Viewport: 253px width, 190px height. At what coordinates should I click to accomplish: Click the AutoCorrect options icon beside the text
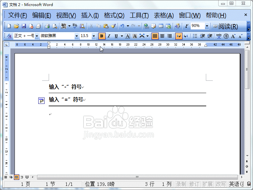click(41, 101)
